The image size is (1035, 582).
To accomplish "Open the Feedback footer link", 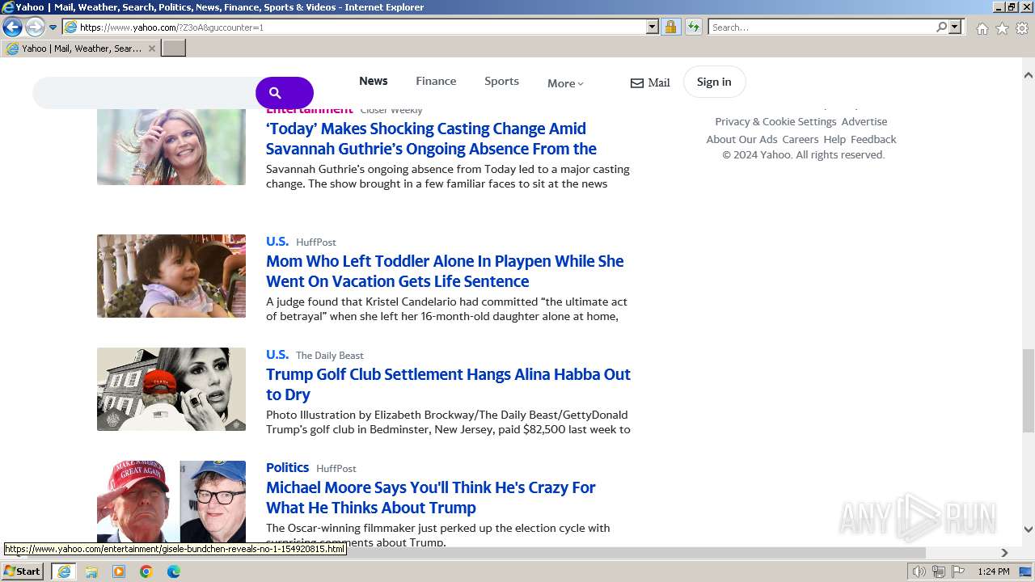I will 873,139.
